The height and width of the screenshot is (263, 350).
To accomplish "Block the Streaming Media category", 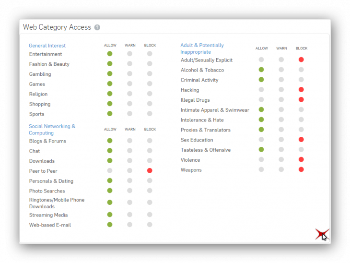I will [x=150, y=215].
